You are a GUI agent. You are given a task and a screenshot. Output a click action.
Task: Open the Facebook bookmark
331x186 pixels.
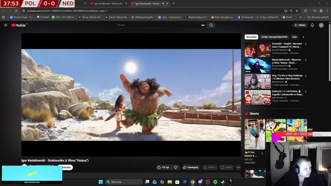(245, 17)
